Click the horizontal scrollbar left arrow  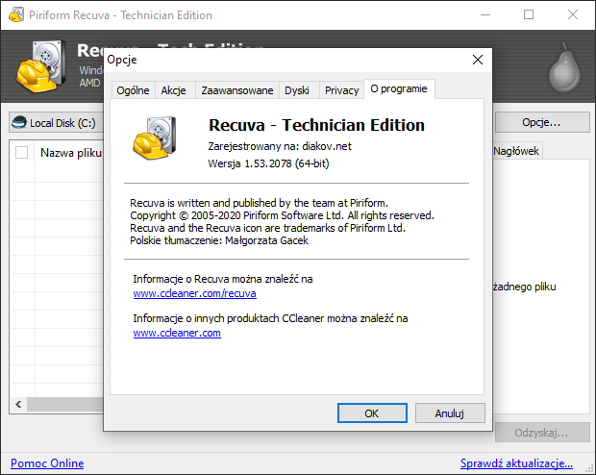[18, 404]
